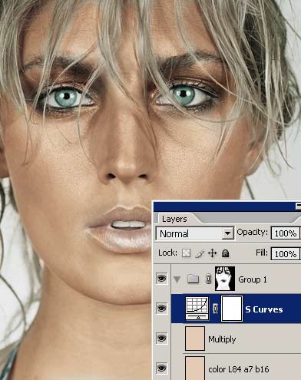Click the Opacity label
This screenshot has height=380, width=301.
tap(252, 233)
